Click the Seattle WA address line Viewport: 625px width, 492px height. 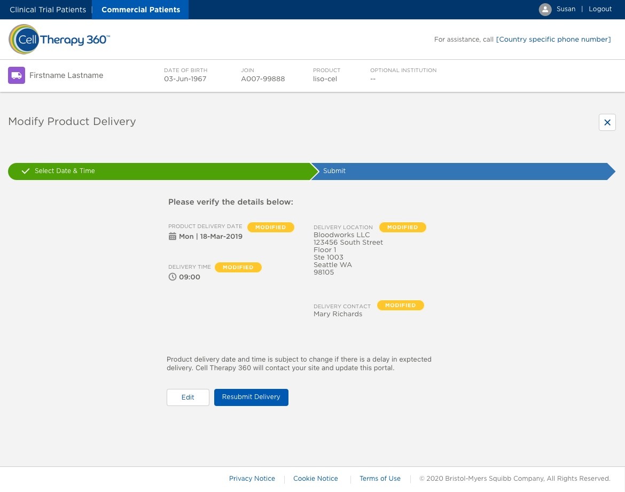coord(332,265)
